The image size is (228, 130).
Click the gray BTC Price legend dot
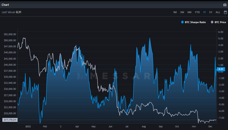pos(212,22)
